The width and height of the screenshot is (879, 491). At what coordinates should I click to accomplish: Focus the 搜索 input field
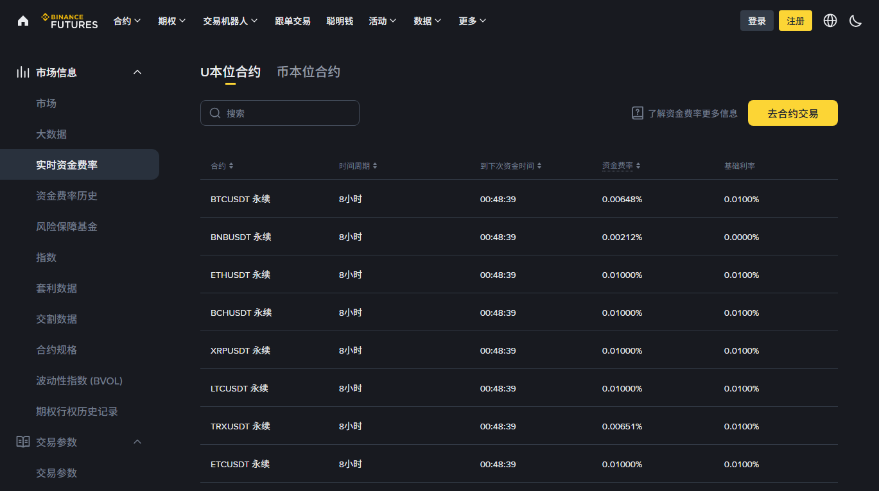280,113
